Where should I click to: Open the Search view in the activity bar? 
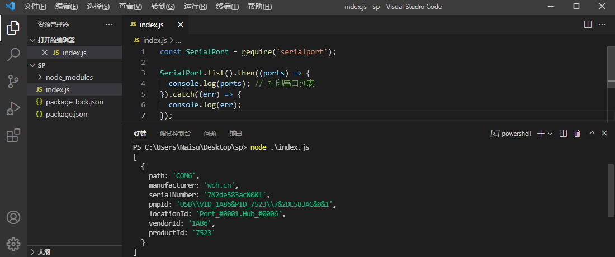tap(13, 55)
